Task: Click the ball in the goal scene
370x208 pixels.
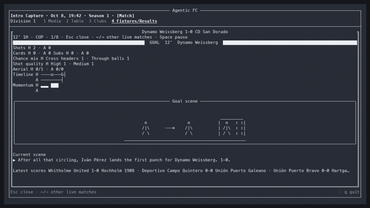Action: pyautogui.click(x=173, y=128)
